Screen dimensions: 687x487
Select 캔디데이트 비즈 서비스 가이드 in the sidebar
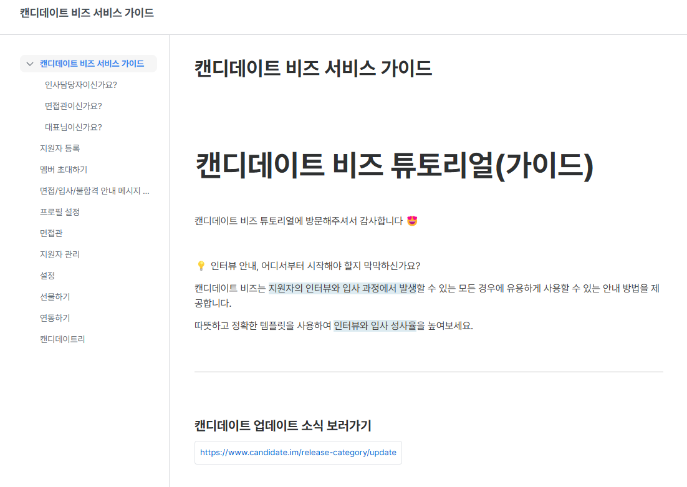coord(92,64)
